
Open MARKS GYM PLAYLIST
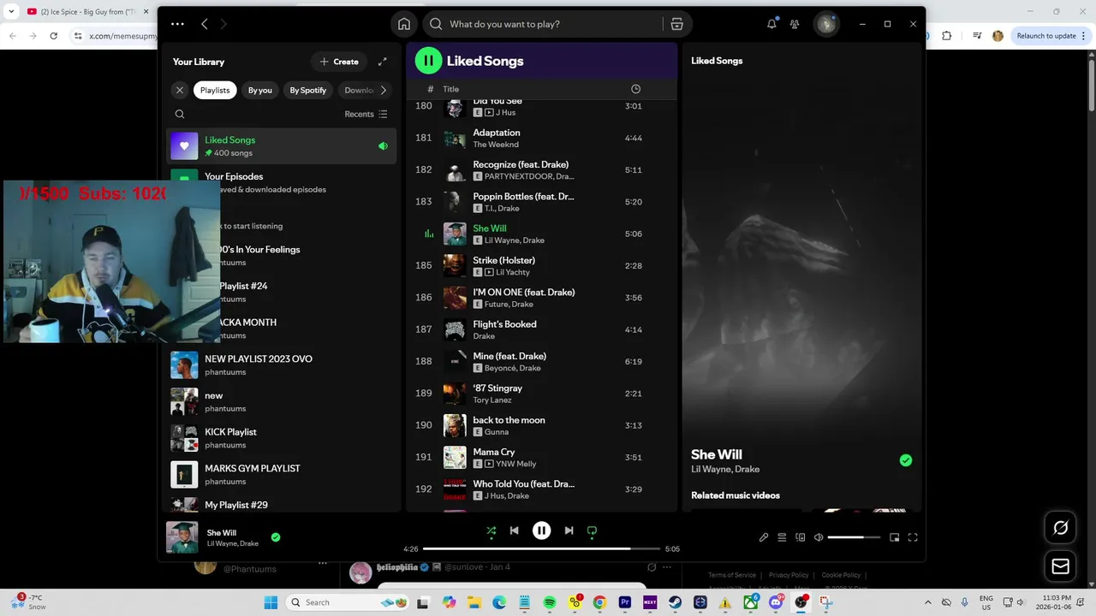(281, 475)
